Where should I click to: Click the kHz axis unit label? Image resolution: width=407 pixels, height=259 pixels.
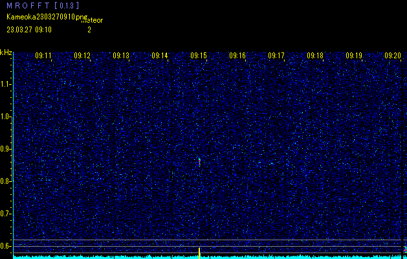point(6,52)
